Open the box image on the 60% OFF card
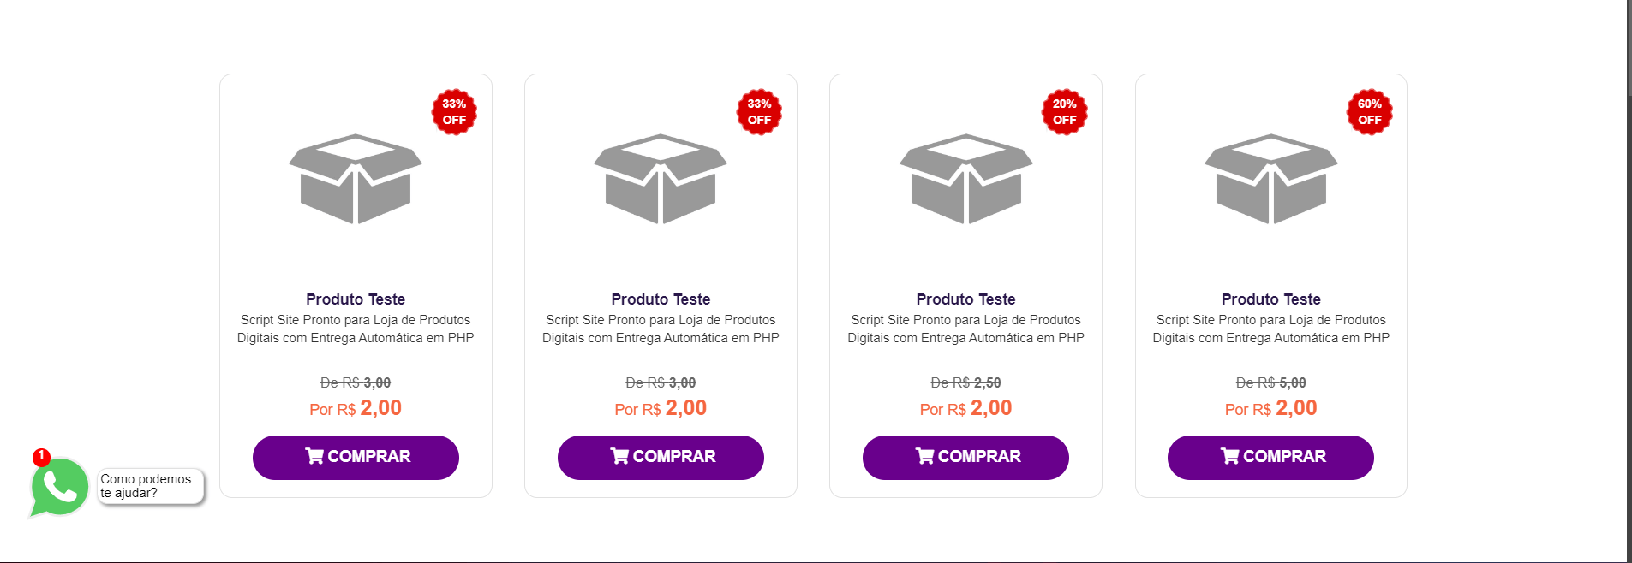The width and height of the screenshot is (1632, 563). [x=1270, y=179]
